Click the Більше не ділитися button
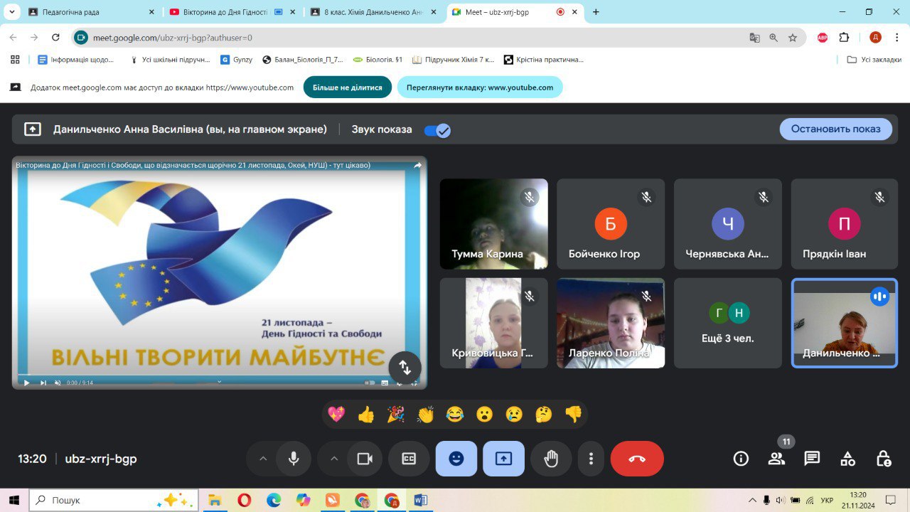This screenshot has width=910, height=512. point(347,87)
